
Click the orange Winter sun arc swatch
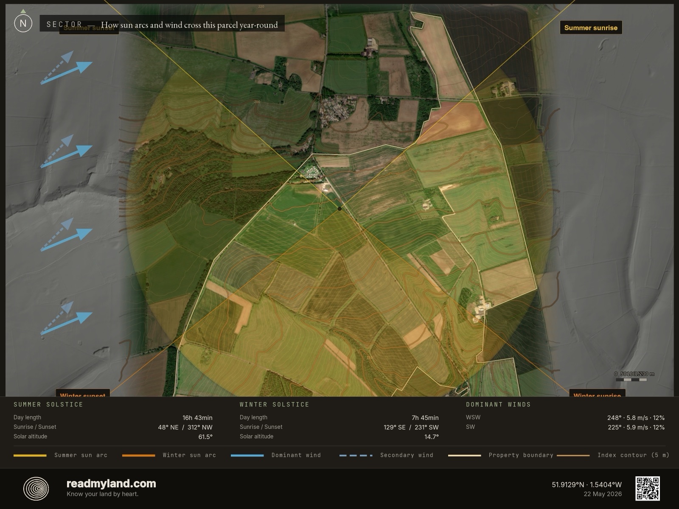(x=139, y=456)
